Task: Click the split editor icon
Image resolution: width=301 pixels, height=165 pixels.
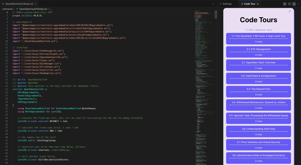Action: pyautogui.click(x=289, y=4)
